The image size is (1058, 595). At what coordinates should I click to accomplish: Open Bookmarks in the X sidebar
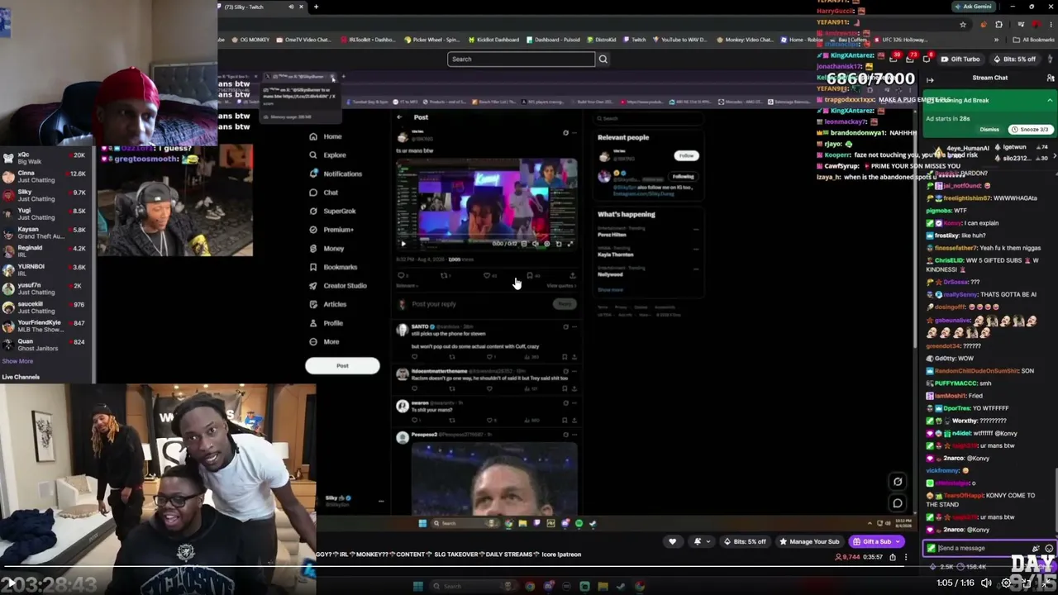[x=333, y=267]
